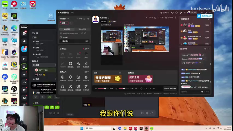
Task: Collapse KOOK 语音分组 channel group
Action: click(34, 61)
